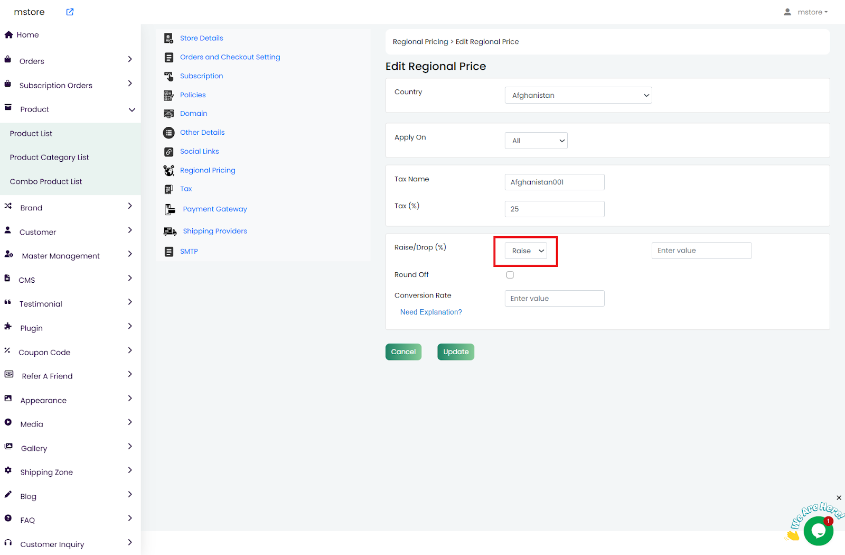Open the external link icon beside mstore
The height and width of the screenshot is (555, 845).
pos(70,12)
